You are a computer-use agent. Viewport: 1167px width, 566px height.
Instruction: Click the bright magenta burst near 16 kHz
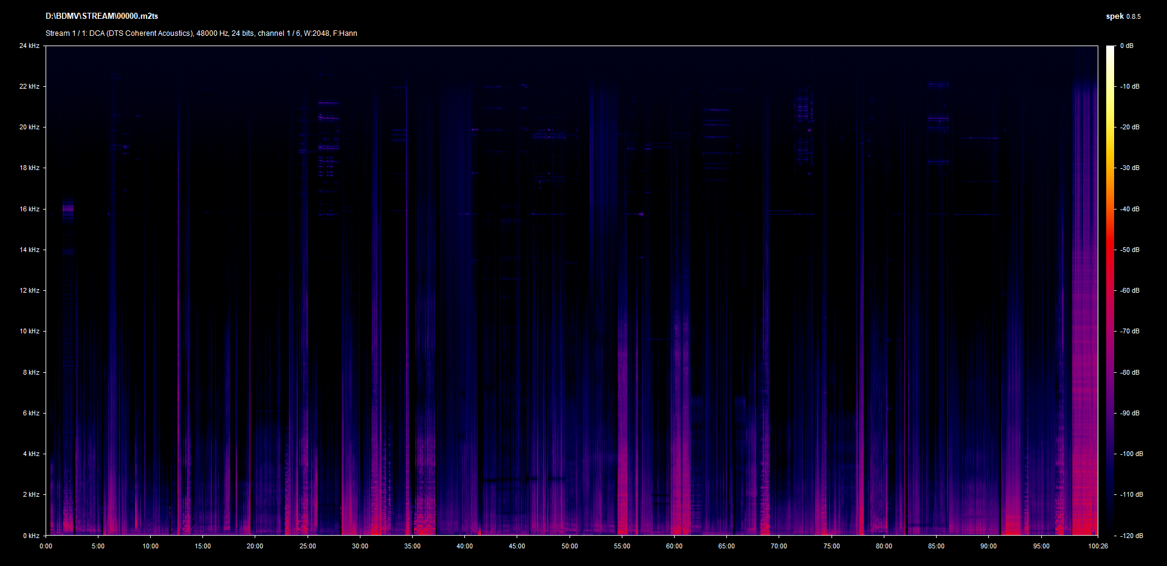(x=68, y=210)
